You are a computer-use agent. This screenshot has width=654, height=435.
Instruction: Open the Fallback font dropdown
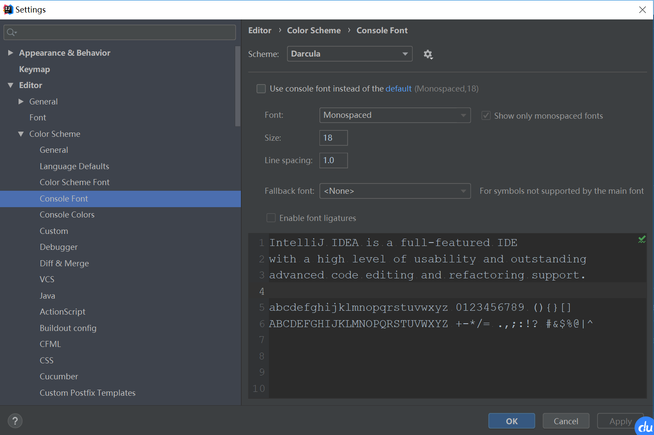395,191
